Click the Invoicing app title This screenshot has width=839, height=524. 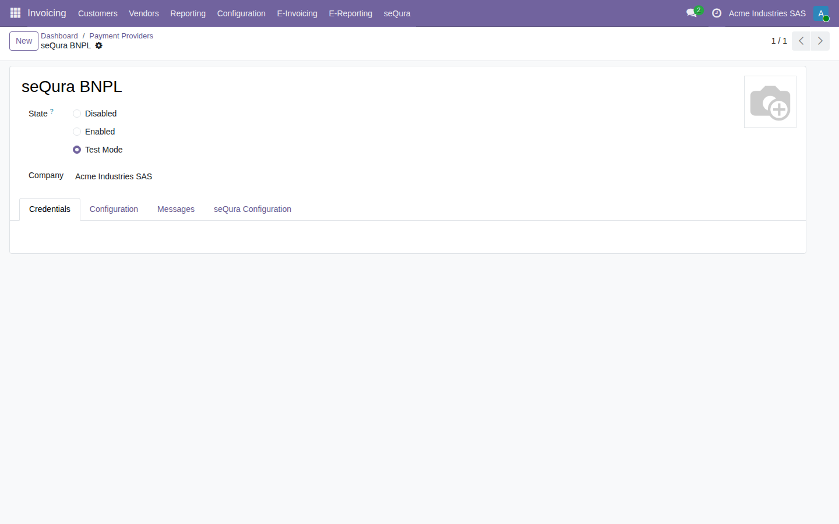[x=47, y=13]
